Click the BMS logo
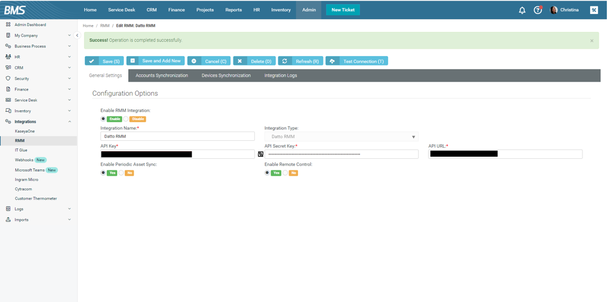The width and height of the screenshot is (608, 302). 15,10
